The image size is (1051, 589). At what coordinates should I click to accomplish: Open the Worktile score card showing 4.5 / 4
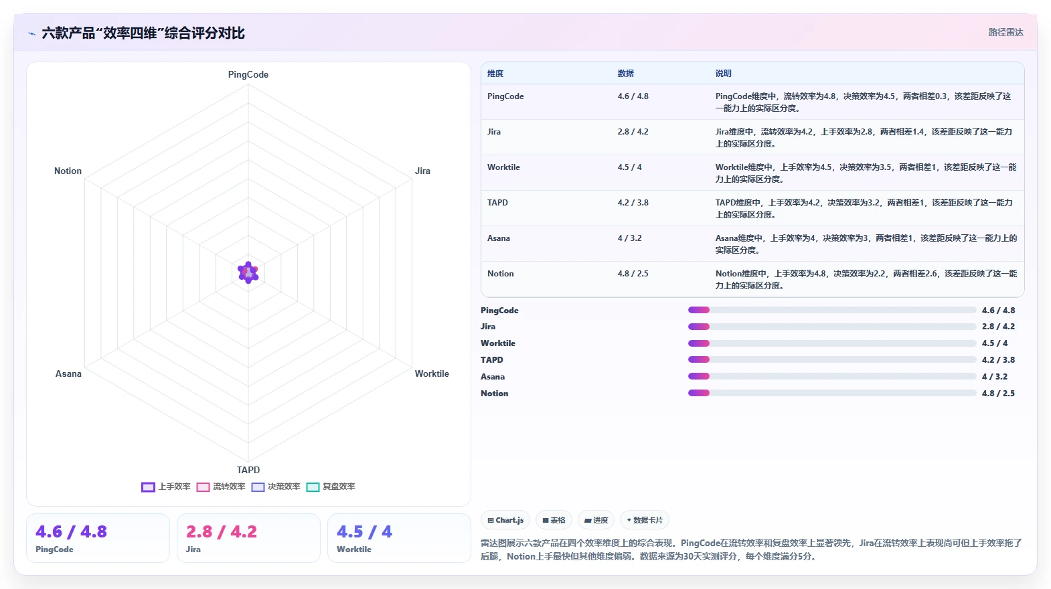coord(399,538)
